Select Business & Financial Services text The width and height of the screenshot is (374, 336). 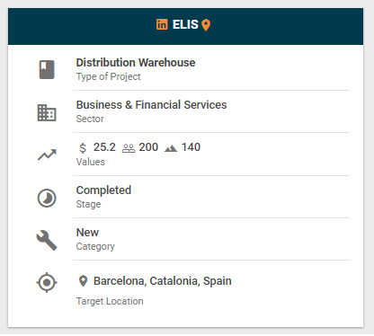(x=151, y=105)
